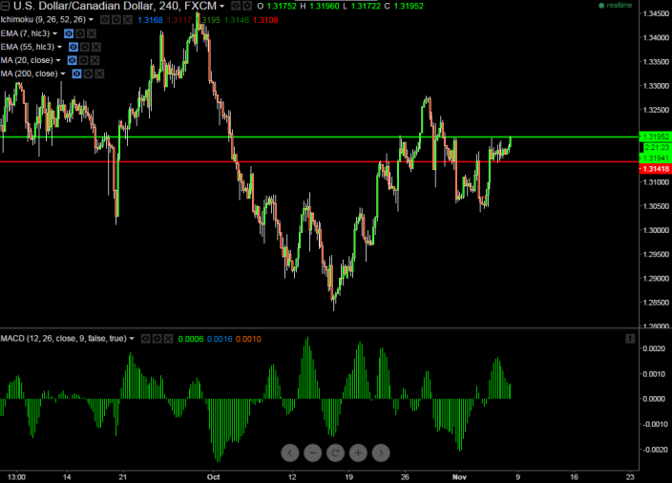This screenshot has width=672, height=483.
Task: Toggle visibility eye for the main USD/CAD series
Action: [x=236, y=6]
